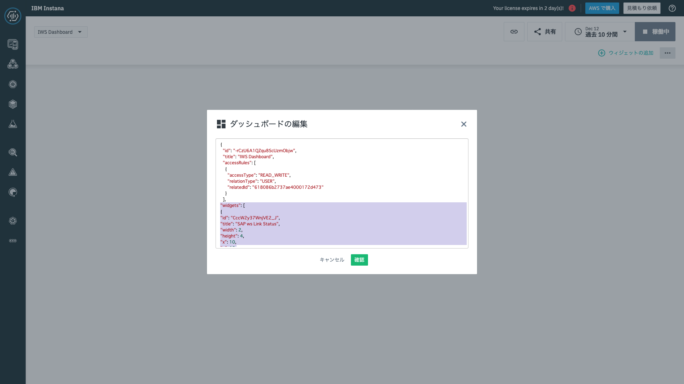Purchase via AWS で購入
Image resolution: width=684 pixels, height=384 pixels.
pyautogui.click(x=602, y=8)
